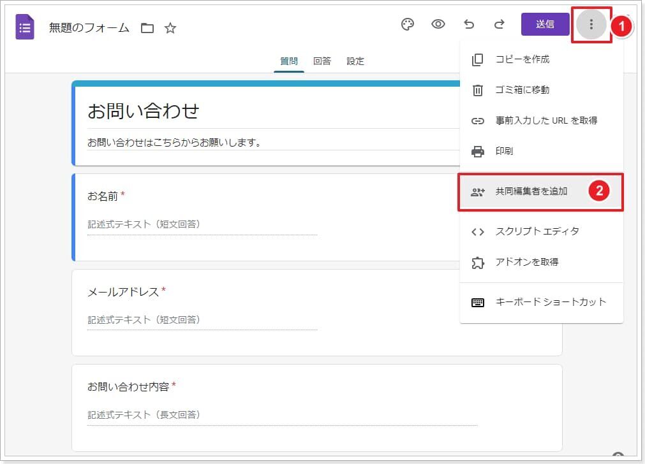Select 共同編集者を追加 menu item

point(542,191)
